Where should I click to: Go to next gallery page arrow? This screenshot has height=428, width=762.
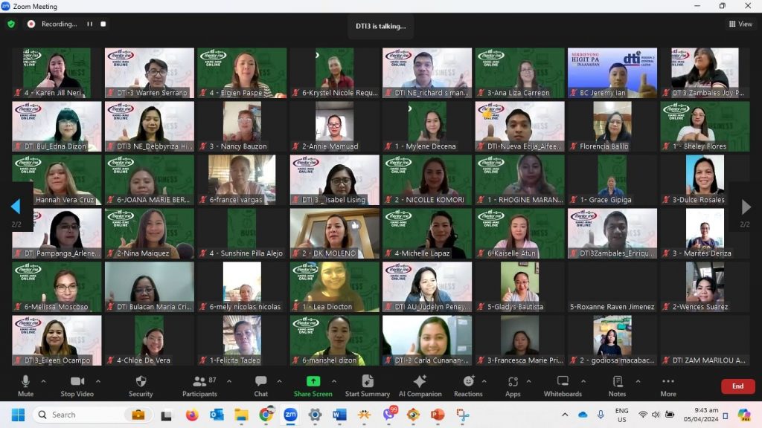746,207
